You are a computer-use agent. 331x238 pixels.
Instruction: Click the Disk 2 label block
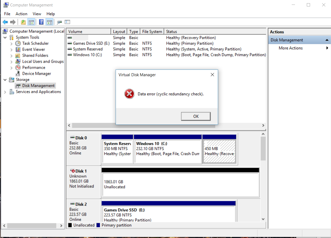pyautogui.click(x=83, y=211)
